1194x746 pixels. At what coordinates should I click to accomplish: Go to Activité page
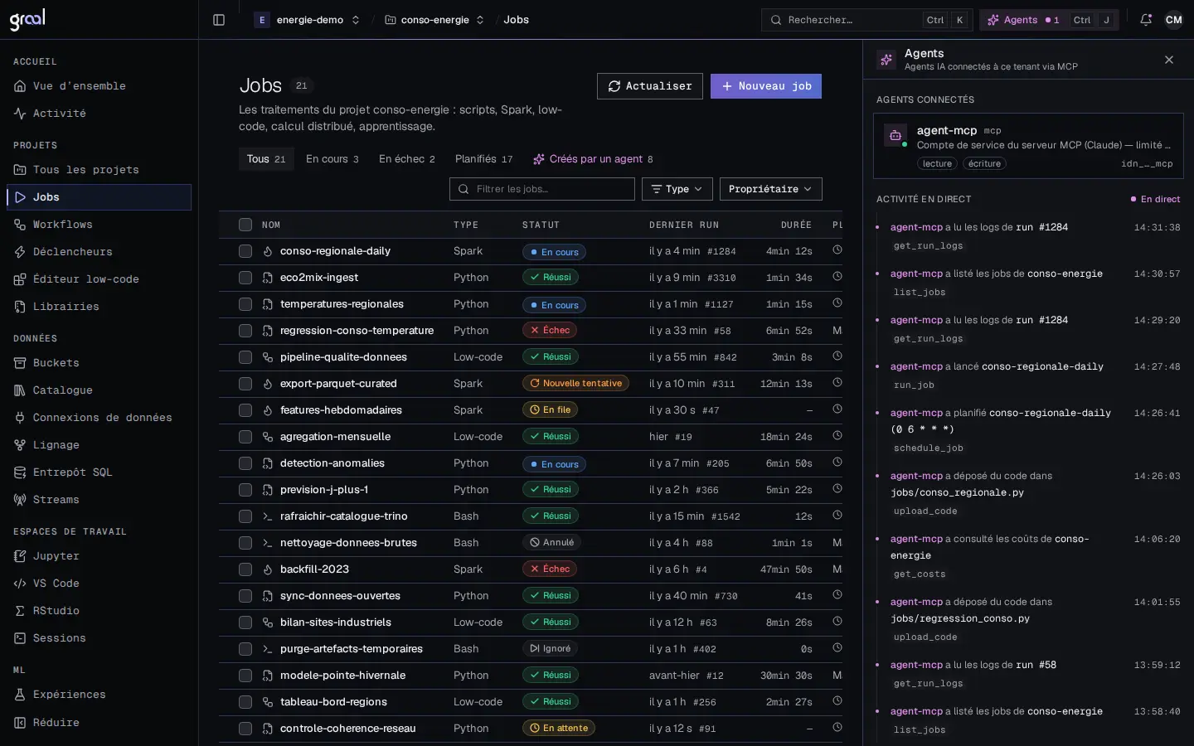pos(99,114)
